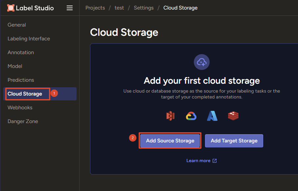Open the test project breadcrumb
This screenshot has width=298, height=191.
point(119,8)
